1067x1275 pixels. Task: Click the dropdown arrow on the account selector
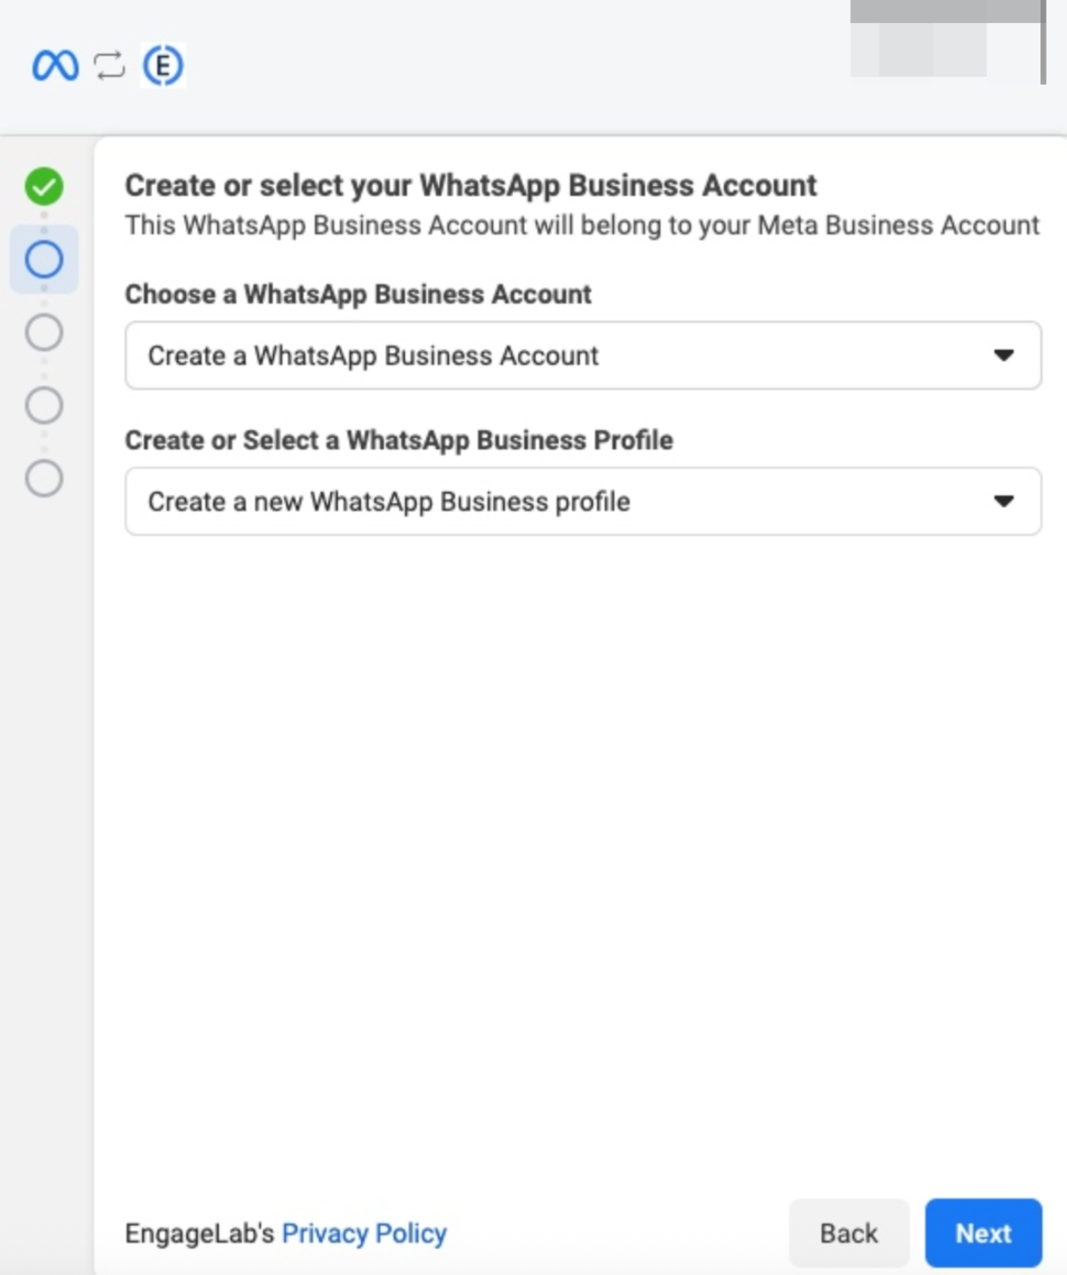(x=1004, y=356)
